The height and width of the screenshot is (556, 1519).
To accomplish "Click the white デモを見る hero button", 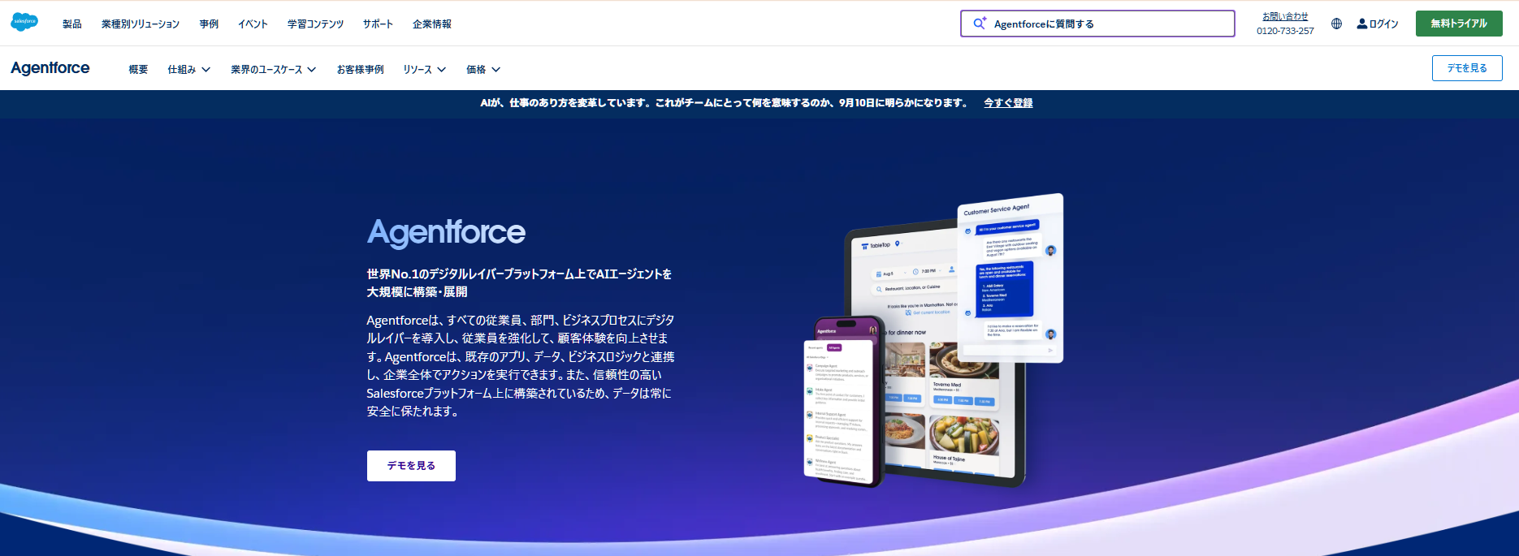I will [x=411, y=466].
